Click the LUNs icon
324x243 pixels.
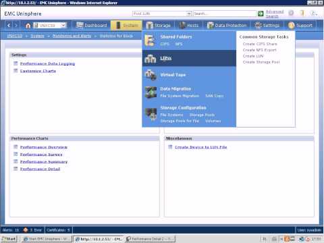150,59
